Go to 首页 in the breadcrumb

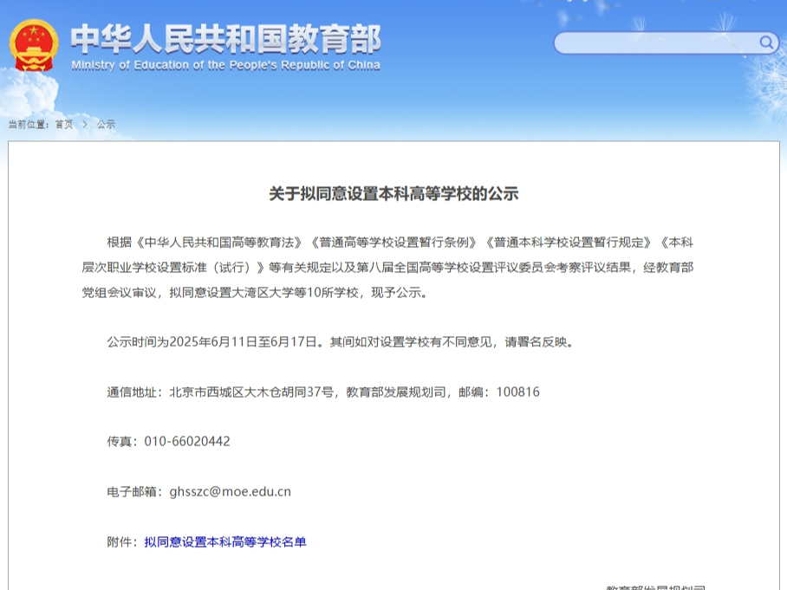coord(64,125)
